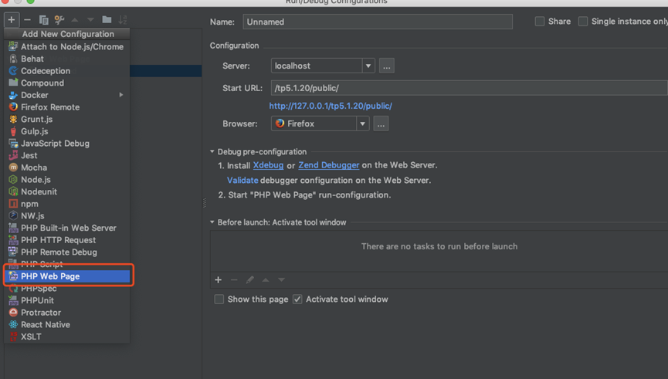
Task: Select Attach to Node.js/Chrome configuration
Action: (x=67, y=47)
